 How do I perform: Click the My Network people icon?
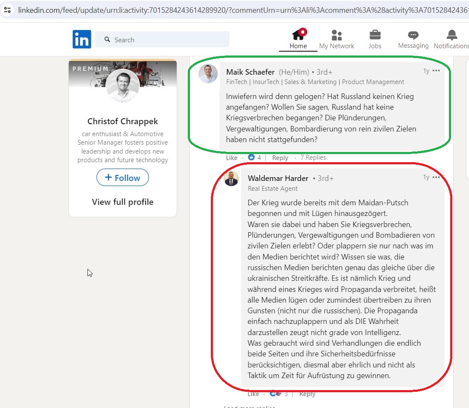337,35
